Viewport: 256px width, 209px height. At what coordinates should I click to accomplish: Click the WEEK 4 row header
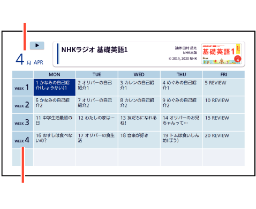(22, 140)
